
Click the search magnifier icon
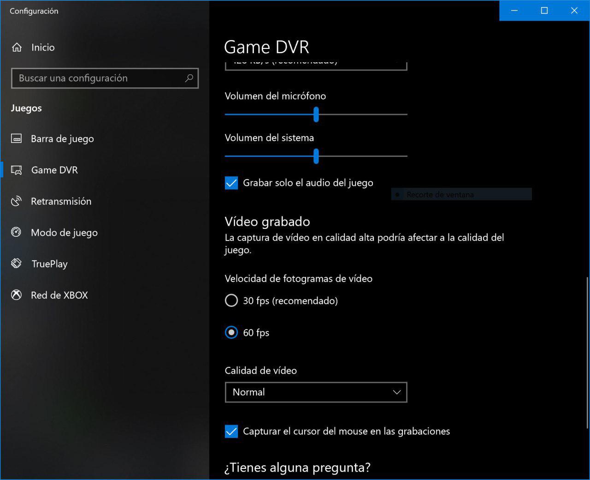189,78
